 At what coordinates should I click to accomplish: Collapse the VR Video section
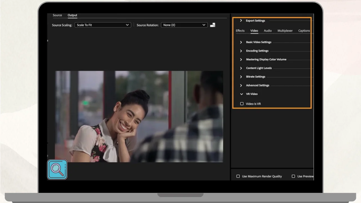pyautogui.click(x=241, y=94)
